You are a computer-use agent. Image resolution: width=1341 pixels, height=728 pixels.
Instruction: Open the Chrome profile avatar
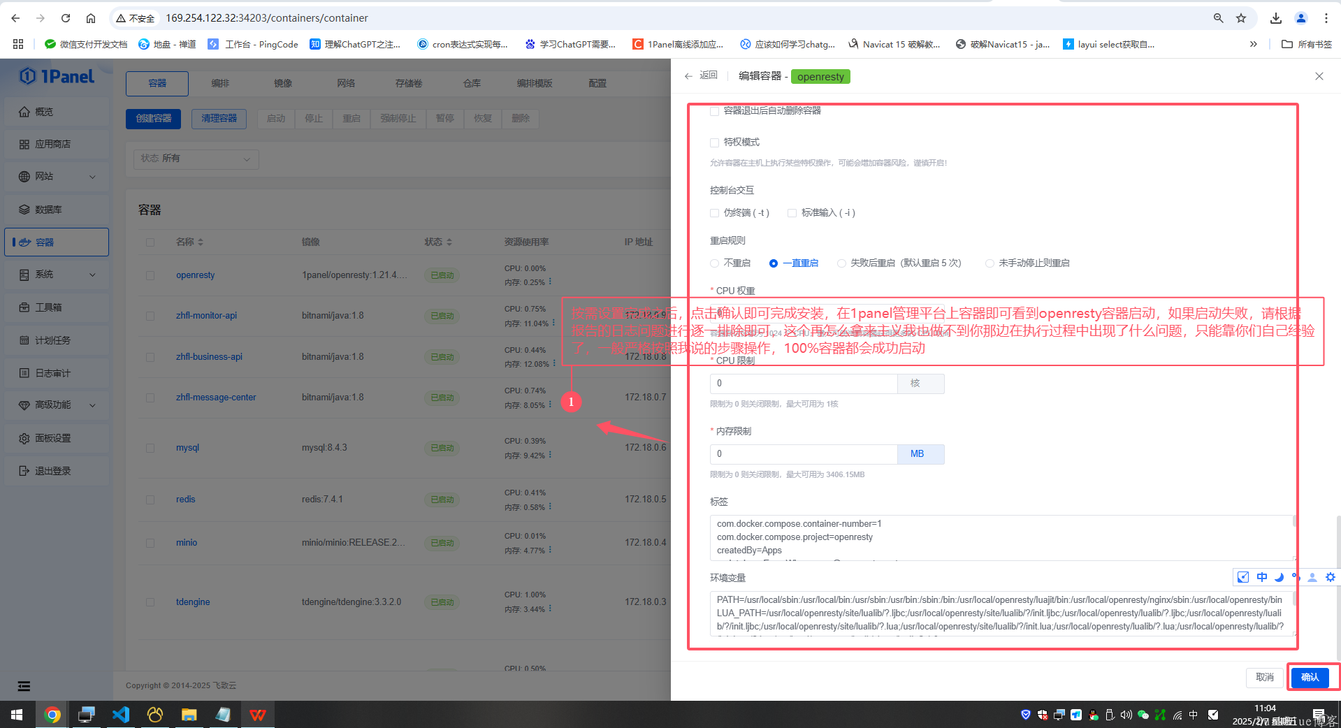[x=1301, y=18]
